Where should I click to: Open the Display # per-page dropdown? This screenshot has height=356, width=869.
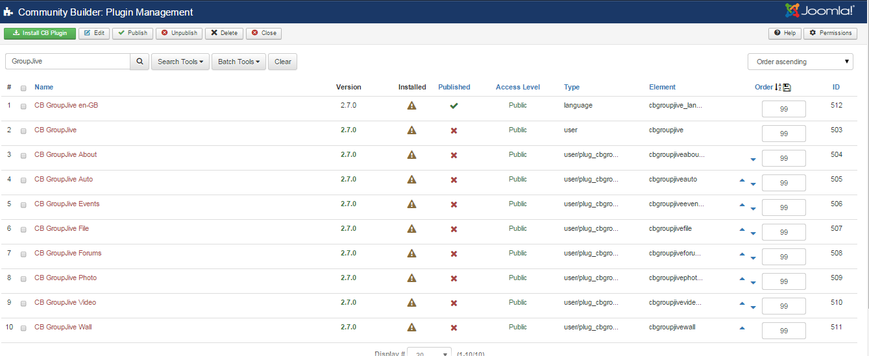tap(429, 353)
